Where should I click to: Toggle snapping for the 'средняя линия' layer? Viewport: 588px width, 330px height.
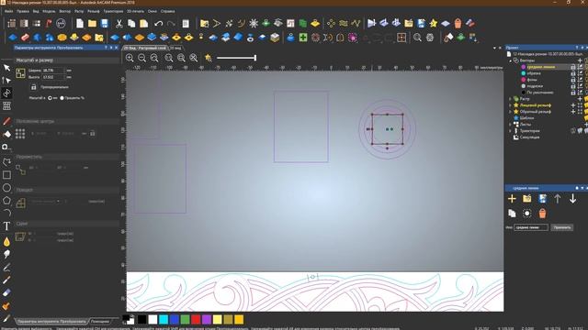tap(580, 67)
